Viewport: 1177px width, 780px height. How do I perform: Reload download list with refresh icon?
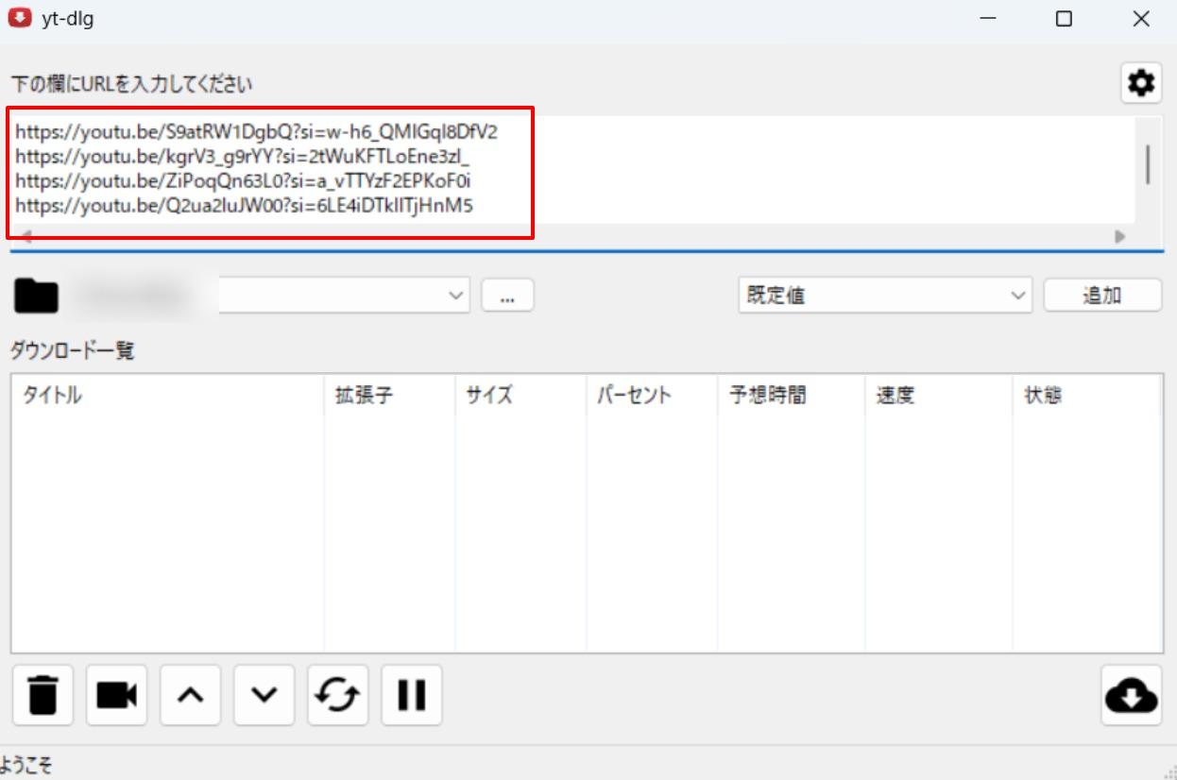coord(338,696)
